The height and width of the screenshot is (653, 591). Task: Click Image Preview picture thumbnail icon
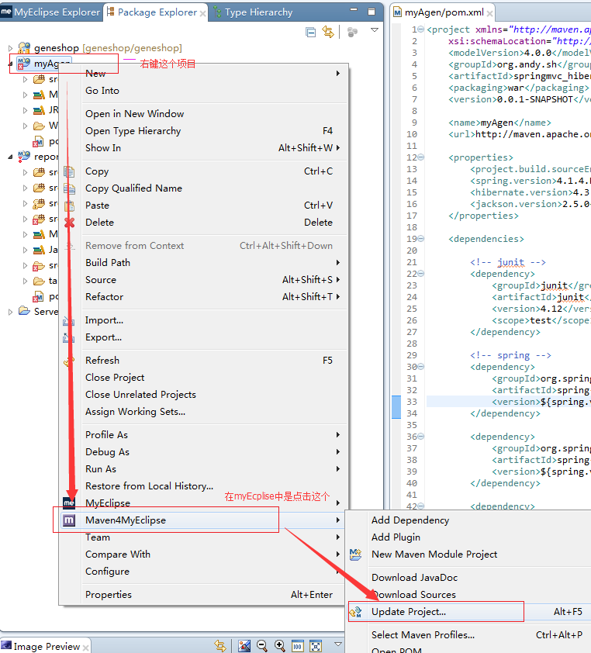[x=244, y=646]
